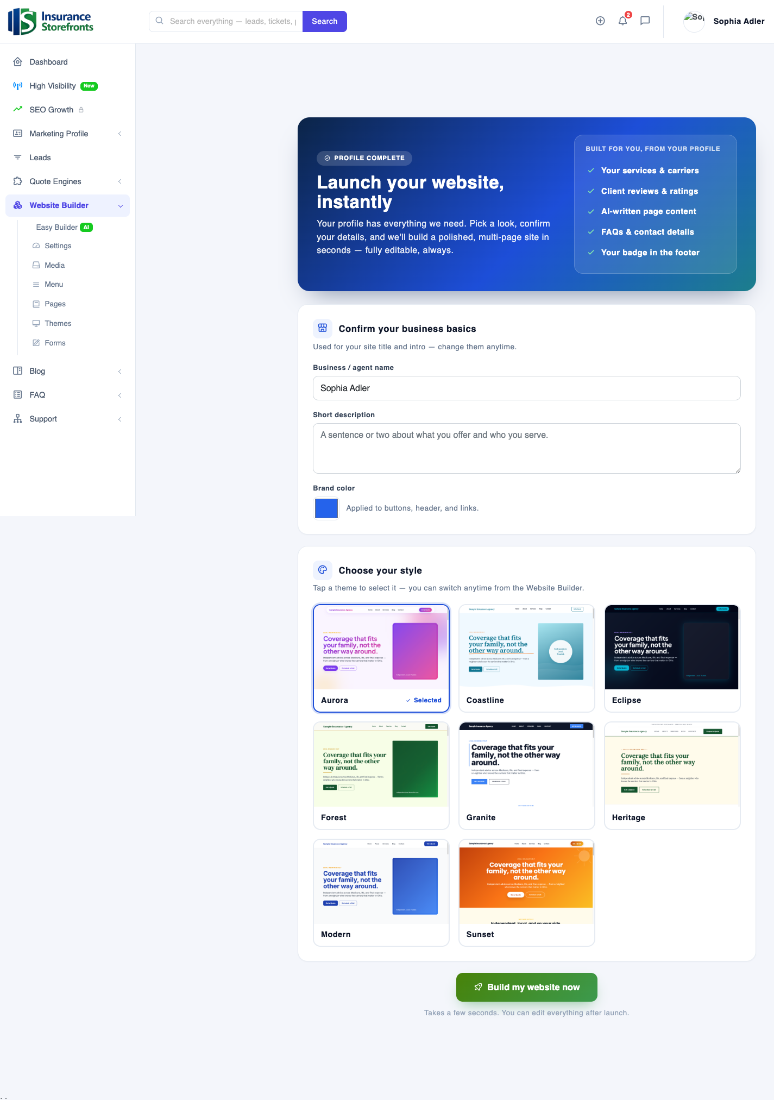Open Easy Builder AI submenu item
The width and height of the screenshot is (774, 1100).
pos(65,227)
